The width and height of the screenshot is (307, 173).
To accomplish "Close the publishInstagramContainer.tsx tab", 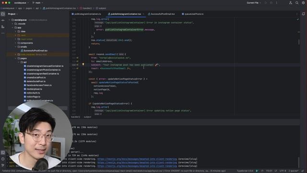I will tap(143, 14).
